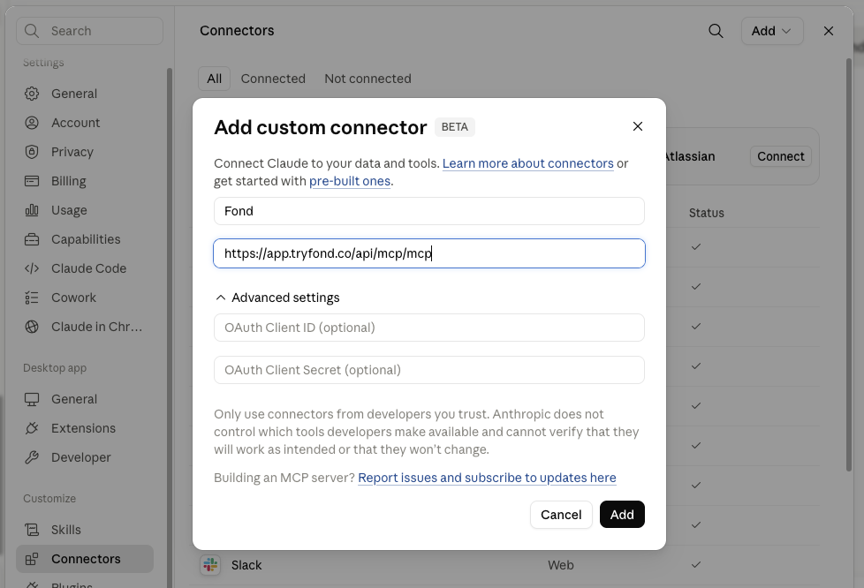Open the Skills page
Screen dimensions: 864x588
coord(66,530)
